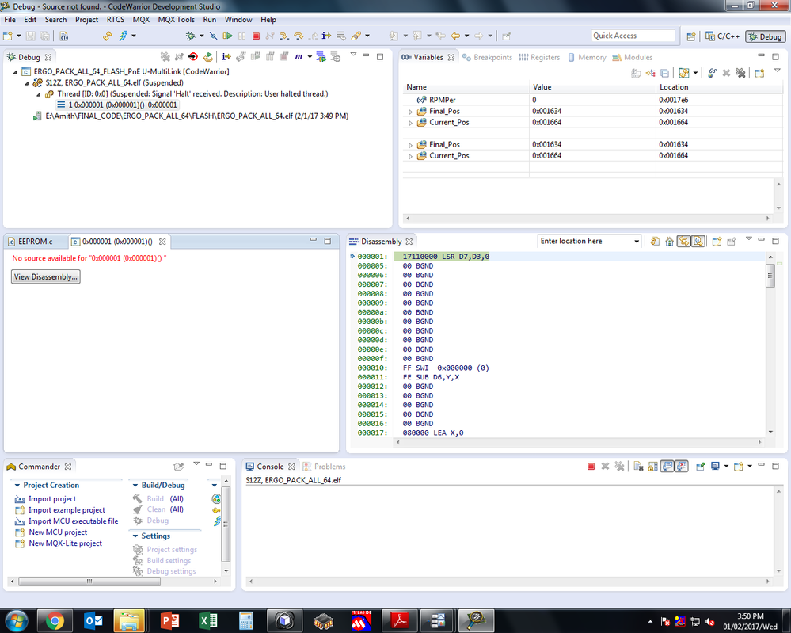Open the Run menu
Image resolution: width=791 pixels, height=633 pixels.
click(x=209, y=20)
